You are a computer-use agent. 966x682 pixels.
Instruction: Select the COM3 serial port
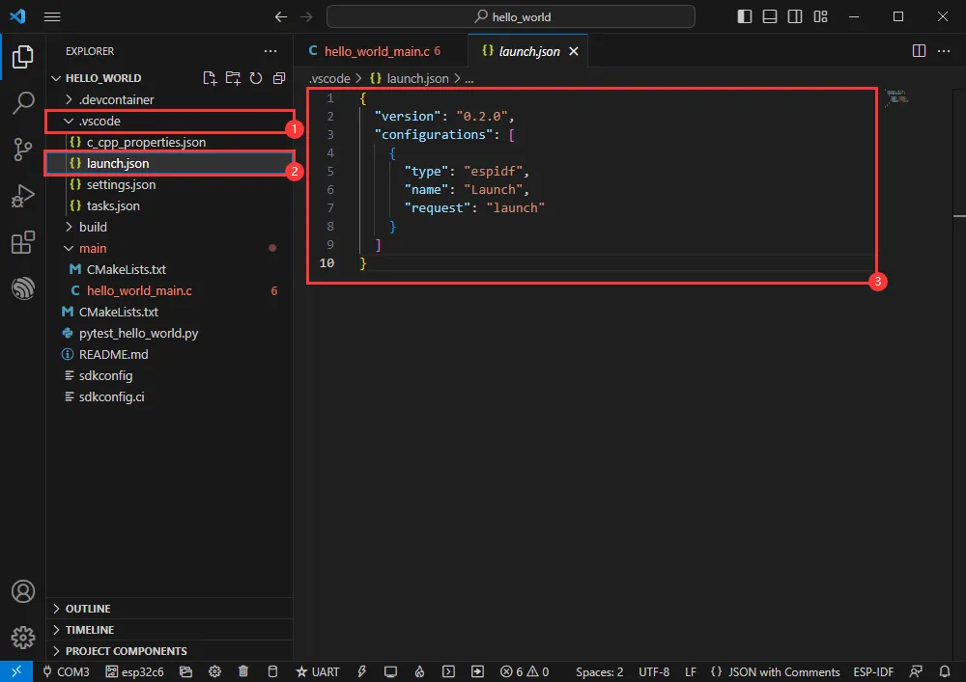pyautogui.click(x=66, y=670)
